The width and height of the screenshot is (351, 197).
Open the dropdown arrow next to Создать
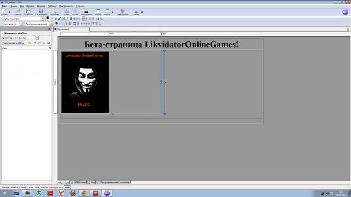(10, 12)
